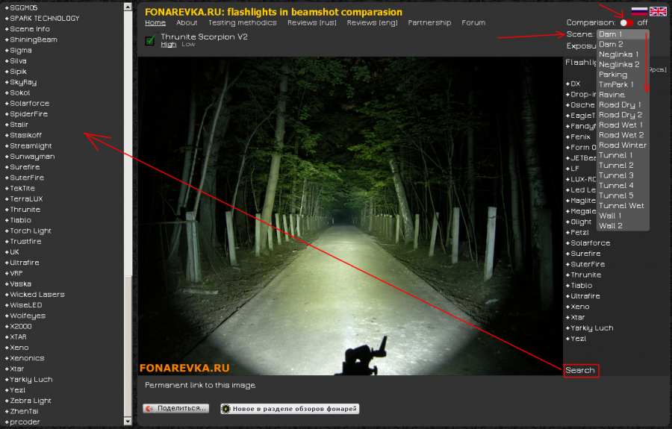Open the About page
The height and width of the screenshot is (429, 672).
(x=187, y=22)
